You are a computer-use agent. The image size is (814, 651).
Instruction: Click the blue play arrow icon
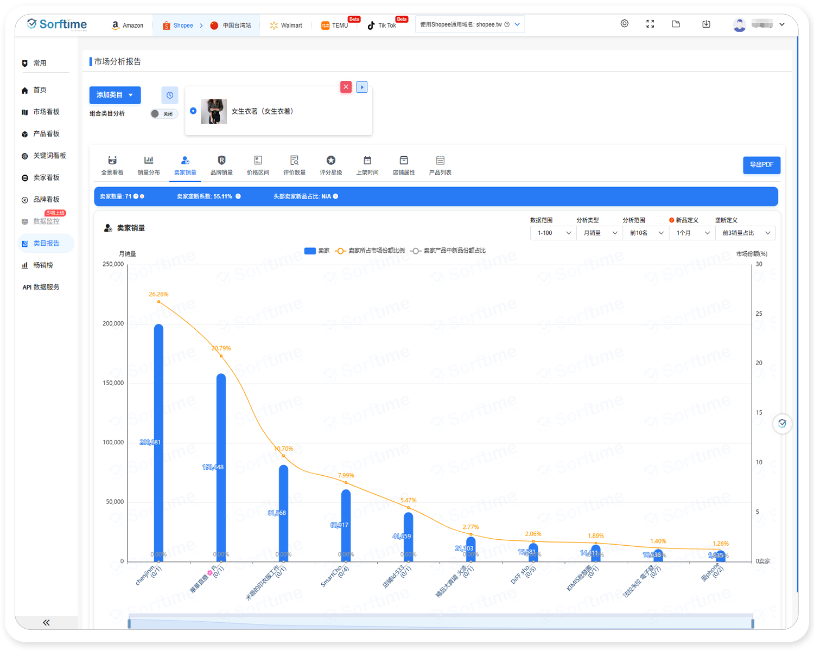(362, 87)
